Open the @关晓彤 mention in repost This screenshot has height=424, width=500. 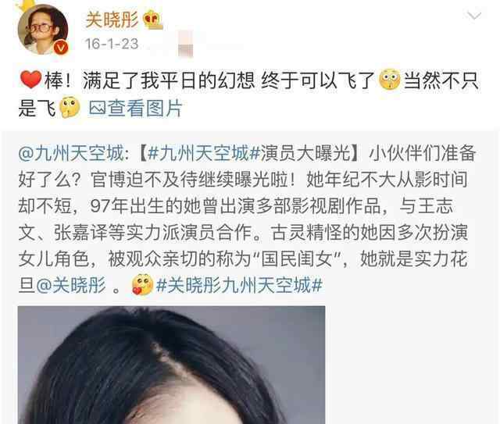pyautogui.click(x=71, y=285)
